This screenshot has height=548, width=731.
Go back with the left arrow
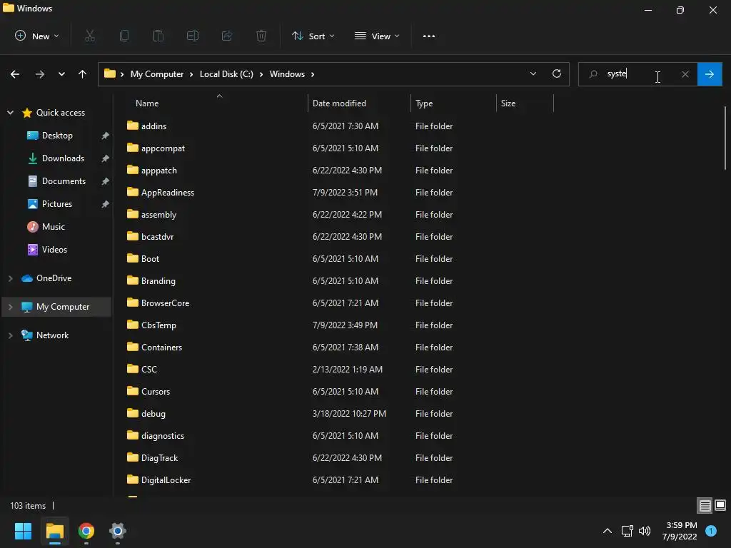[x=15, y=74]
